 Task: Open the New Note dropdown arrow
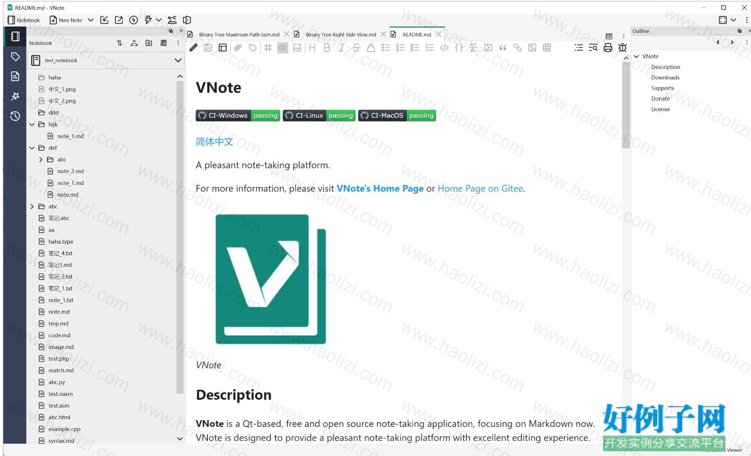[91, 20]
